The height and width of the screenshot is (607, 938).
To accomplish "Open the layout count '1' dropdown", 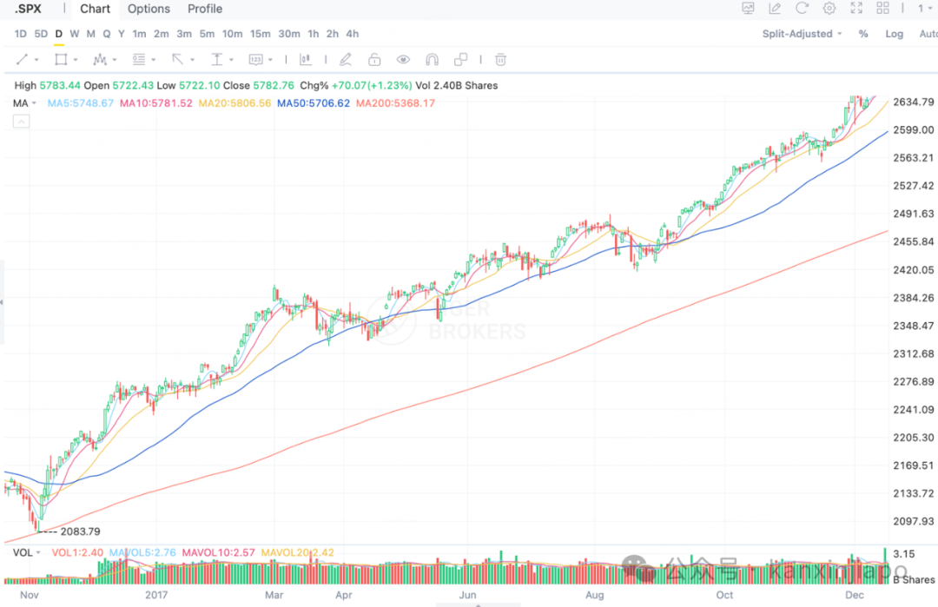I will tap(925, 9).
